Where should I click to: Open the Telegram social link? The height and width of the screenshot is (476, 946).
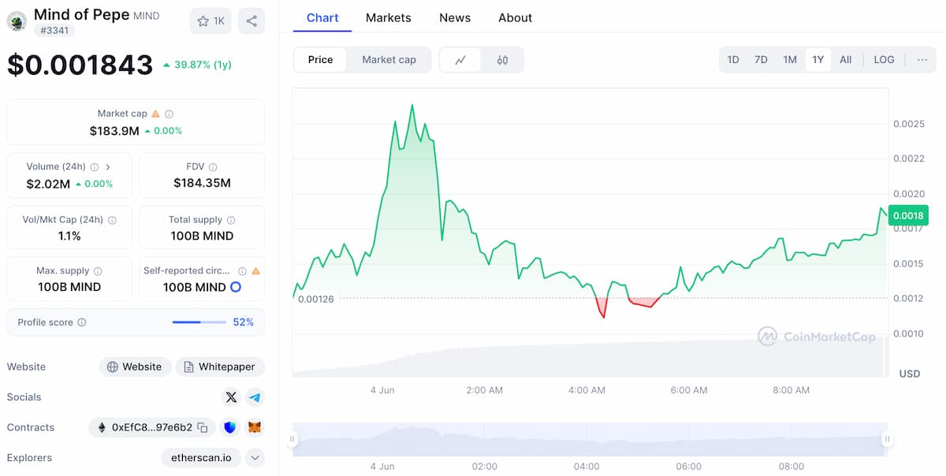point(255,397)
